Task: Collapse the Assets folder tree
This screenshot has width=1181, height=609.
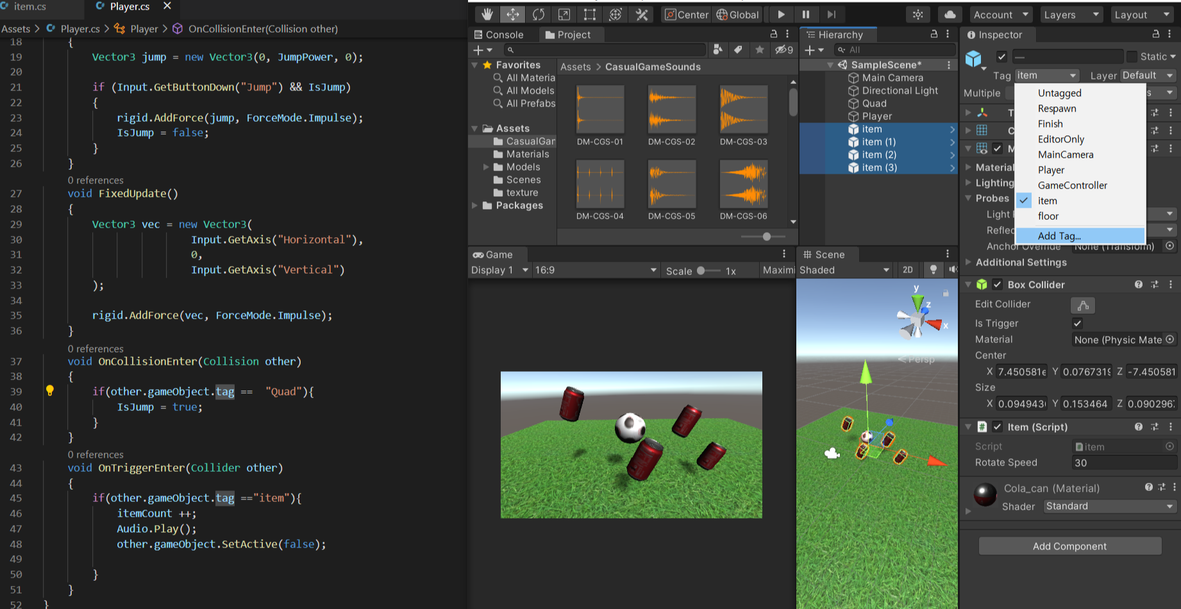Action: point(475,128)
